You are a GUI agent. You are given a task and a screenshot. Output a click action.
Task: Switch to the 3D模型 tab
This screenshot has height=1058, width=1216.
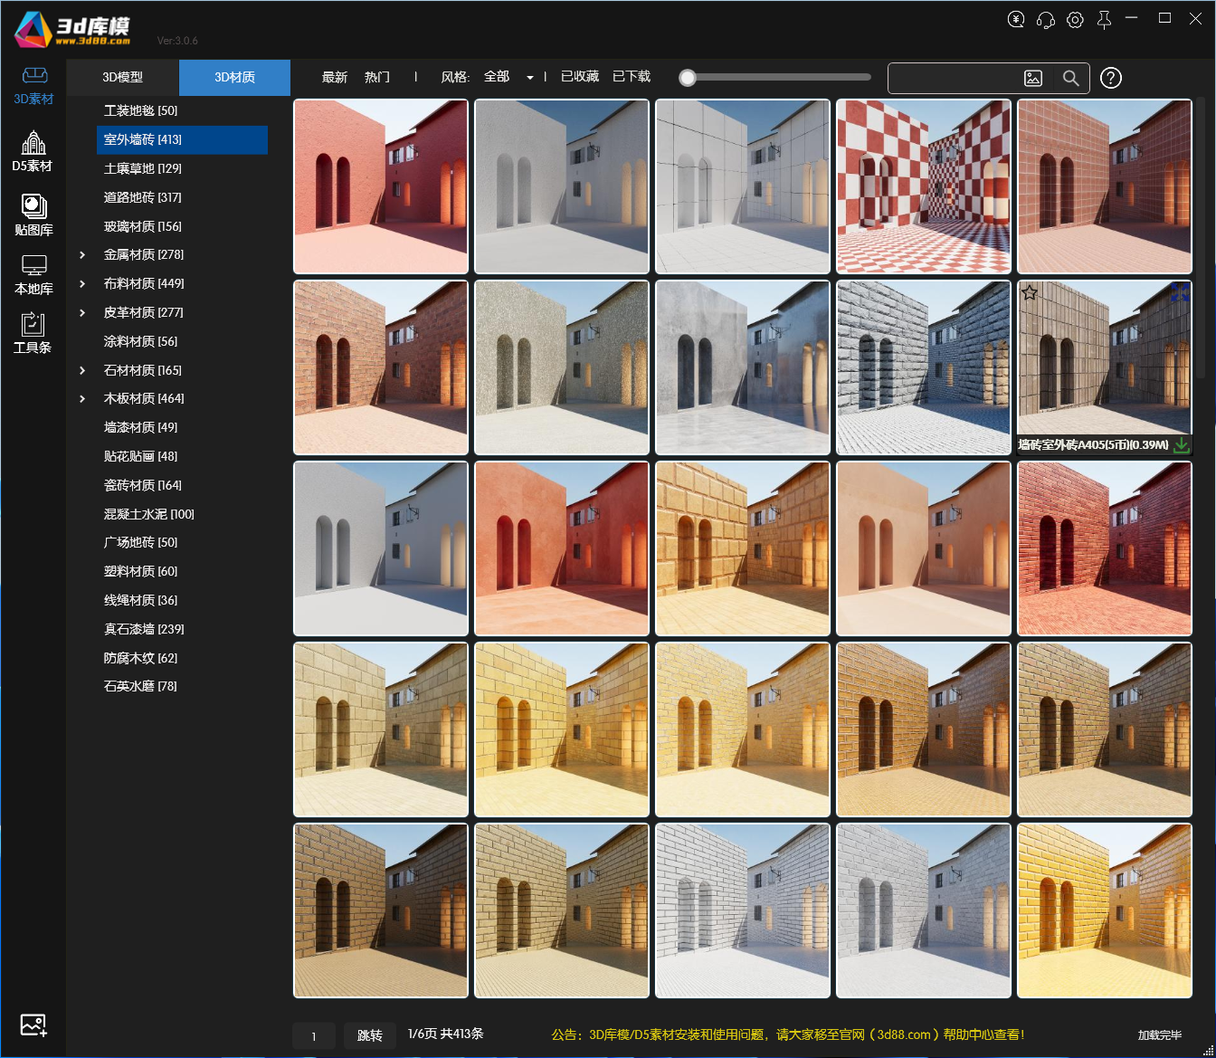click(x=123, y=78)
